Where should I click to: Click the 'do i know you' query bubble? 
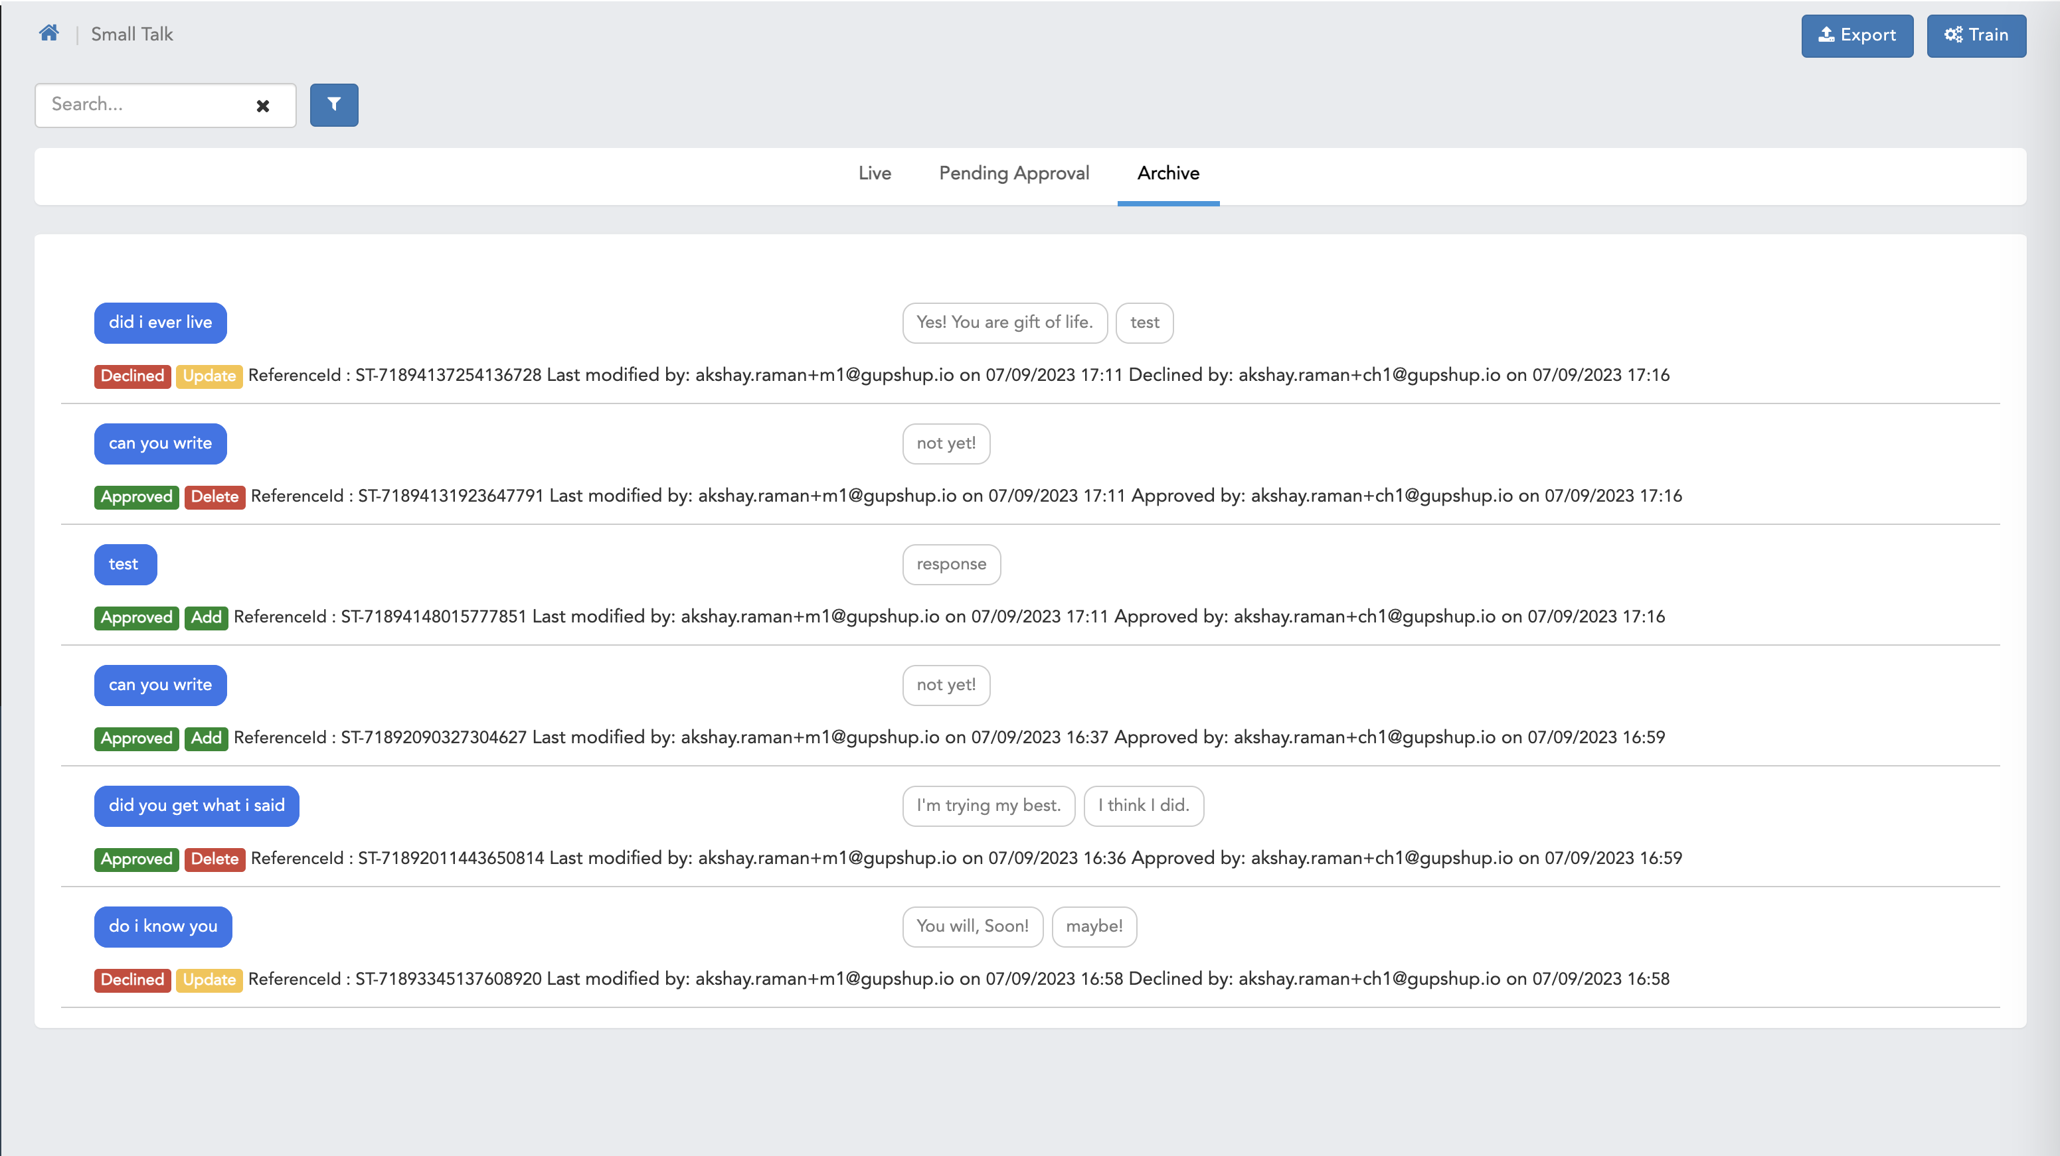click(x=163, y=926)
